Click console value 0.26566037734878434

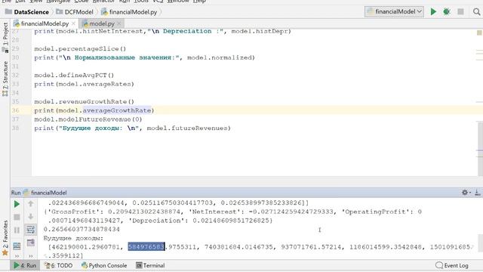click(82, 230)
